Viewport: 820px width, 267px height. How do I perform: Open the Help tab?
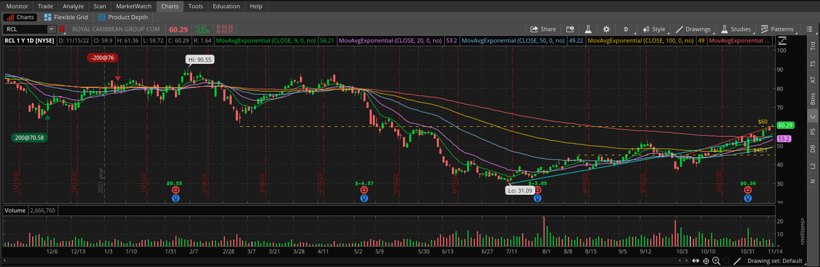(256, 5)
